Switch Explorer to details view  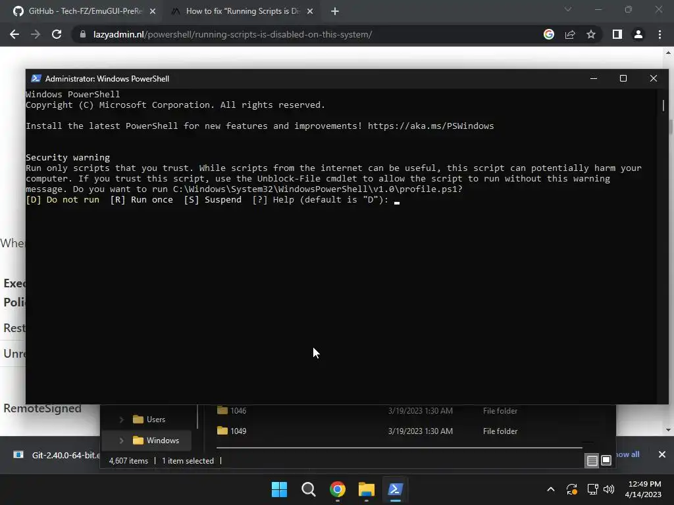(x=592, y=461)
